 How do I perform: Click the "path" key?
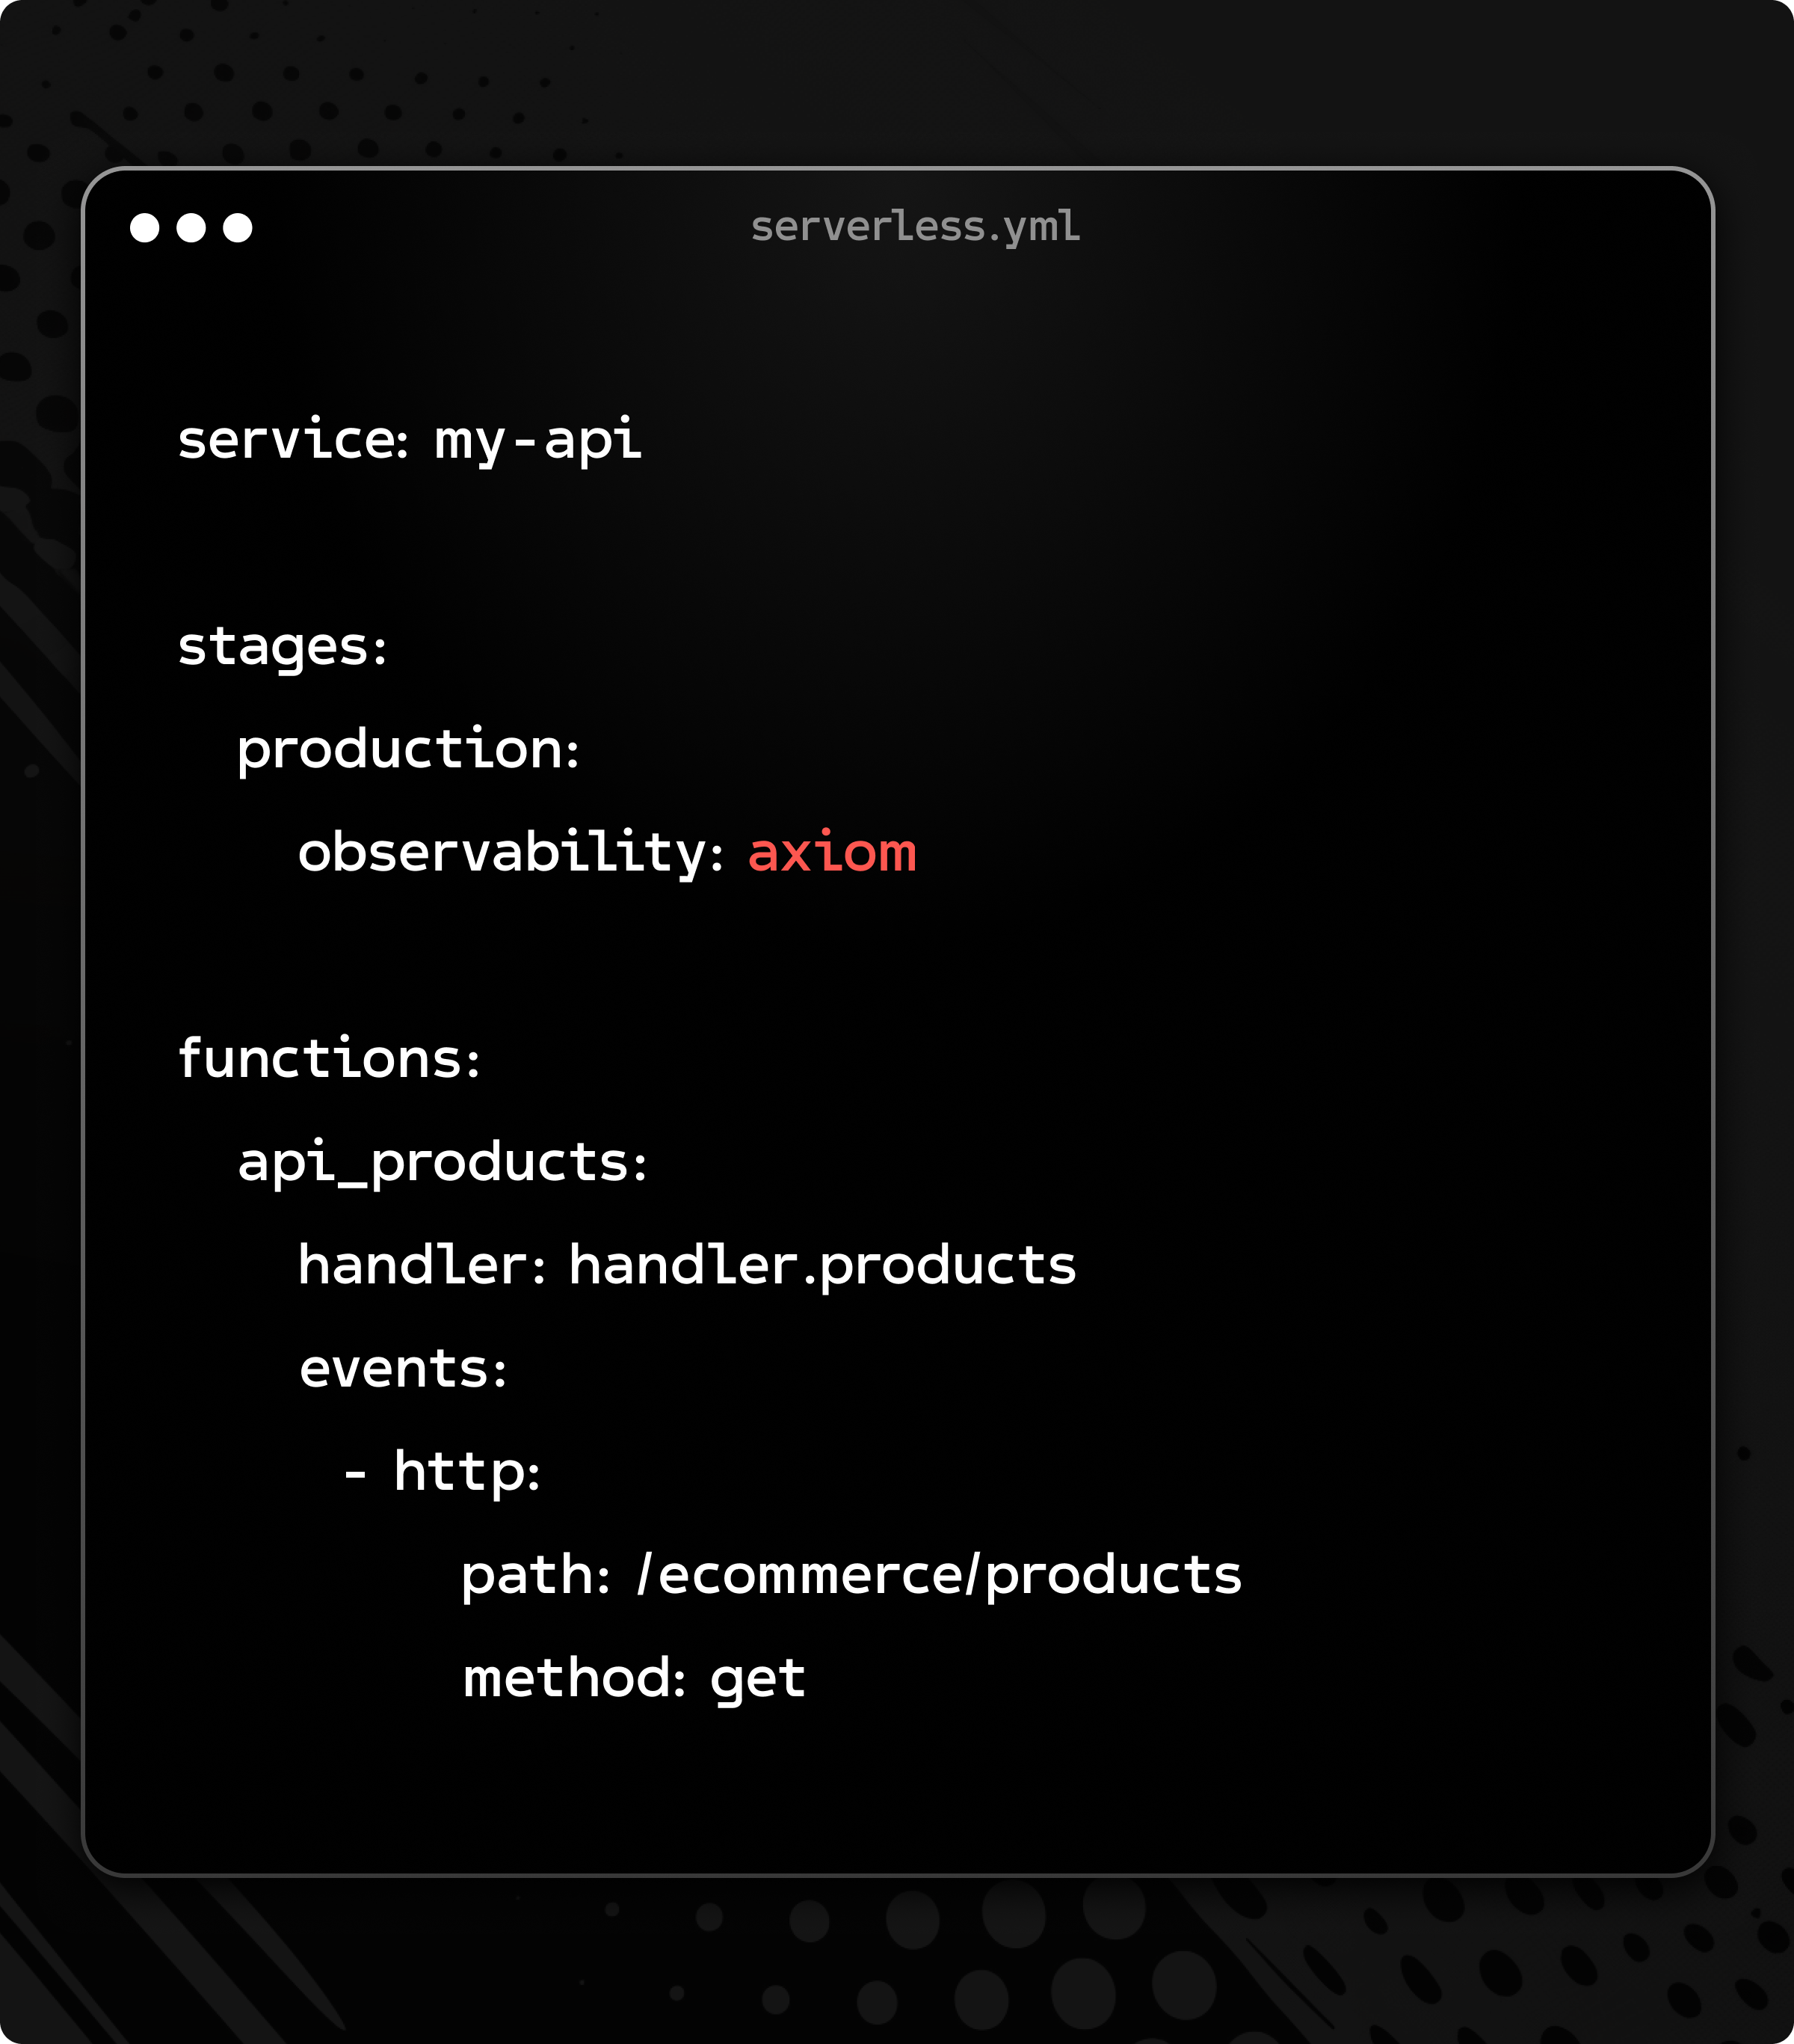pos(528,1576)
